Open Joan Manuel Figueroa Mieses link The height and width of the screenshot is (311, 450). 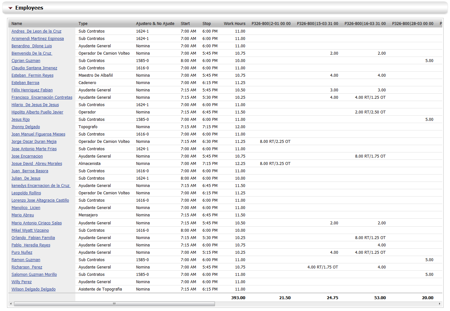pos(38,134)
